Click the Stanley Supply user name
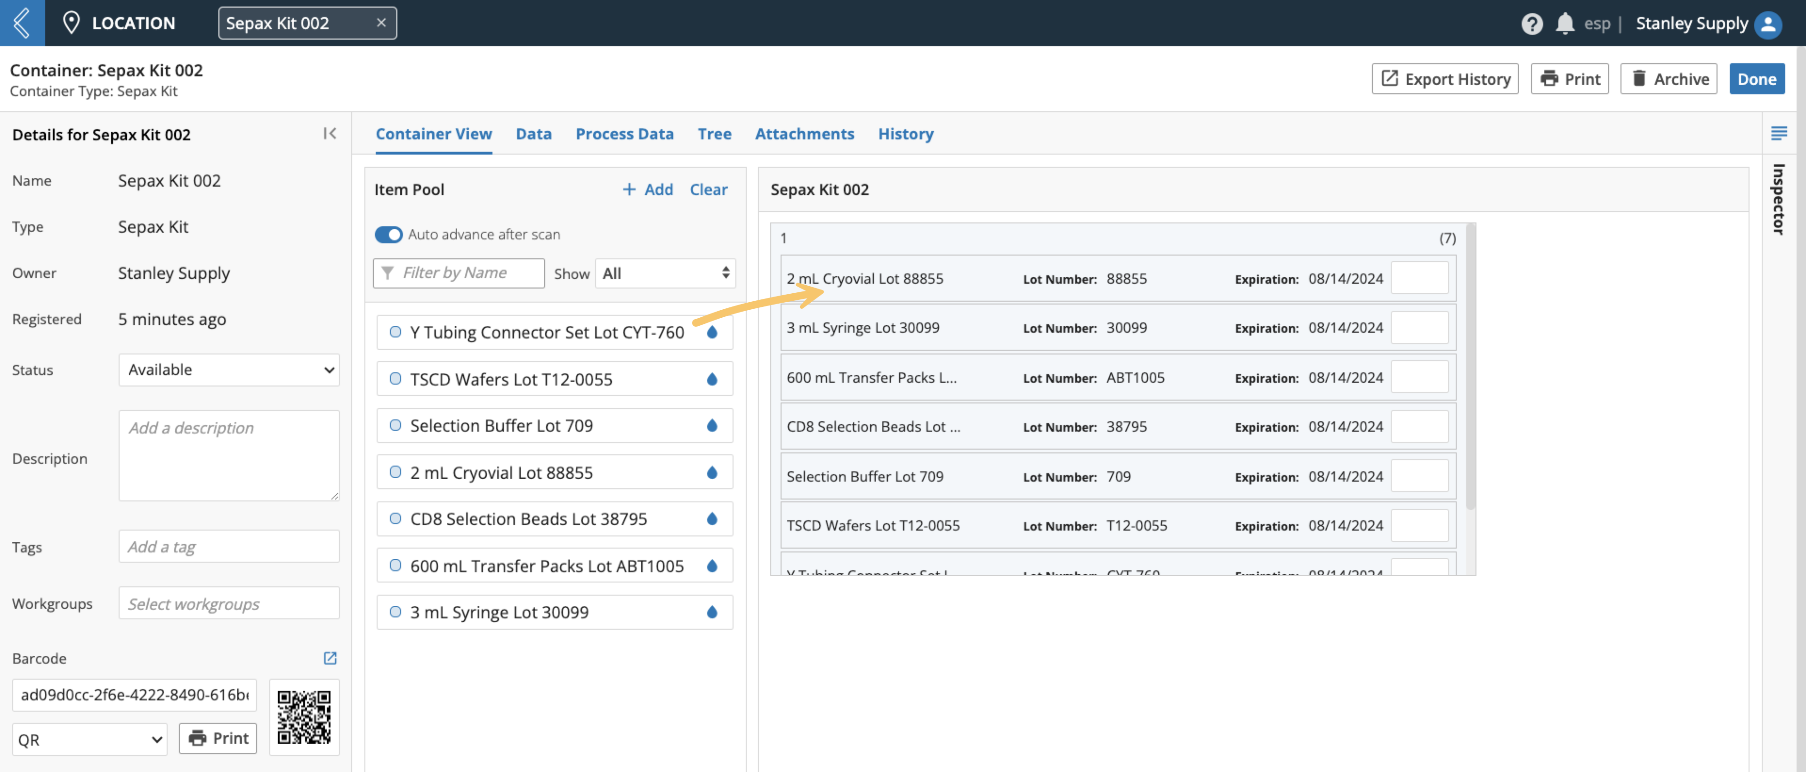Screen dimensions: 1806x772 [x=1692, y=24]
